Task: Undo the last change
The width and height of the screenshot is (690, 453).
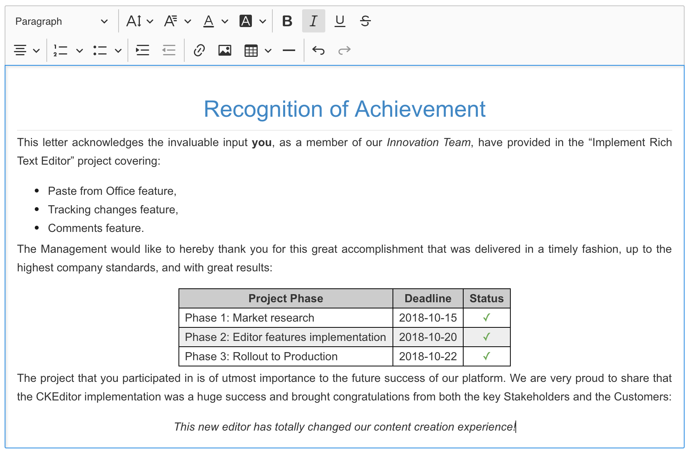Action: pyautogui.click(x=318, y=50)
